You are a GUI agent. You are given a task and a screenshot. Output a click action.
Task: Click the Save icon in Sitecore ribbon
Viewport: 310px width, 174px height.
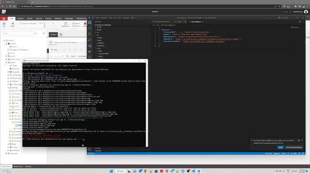pyautogui.click(x=4, y=24)
